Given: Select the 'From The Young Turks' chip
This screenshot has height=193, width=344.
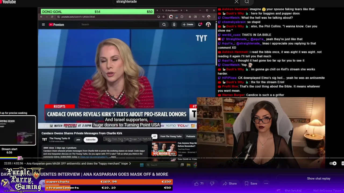Looking at the screenshot, I should [x=171, y=136].
